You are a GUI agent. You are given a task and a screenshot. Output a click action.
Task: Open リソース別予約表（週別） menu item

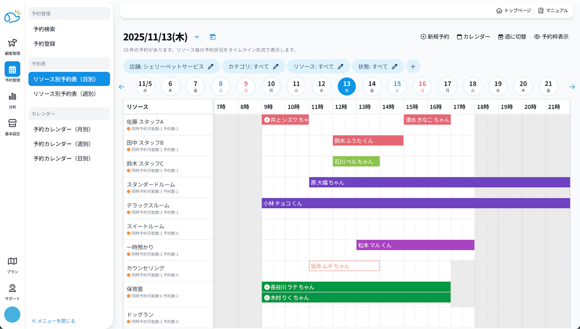click(65, 94)
